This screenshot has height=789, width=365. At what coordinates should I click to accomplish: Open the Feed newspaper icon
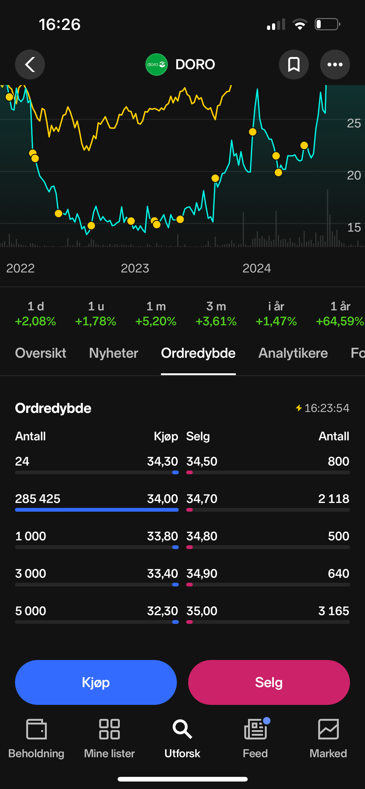pyautogui.click(x=256, y=729)
